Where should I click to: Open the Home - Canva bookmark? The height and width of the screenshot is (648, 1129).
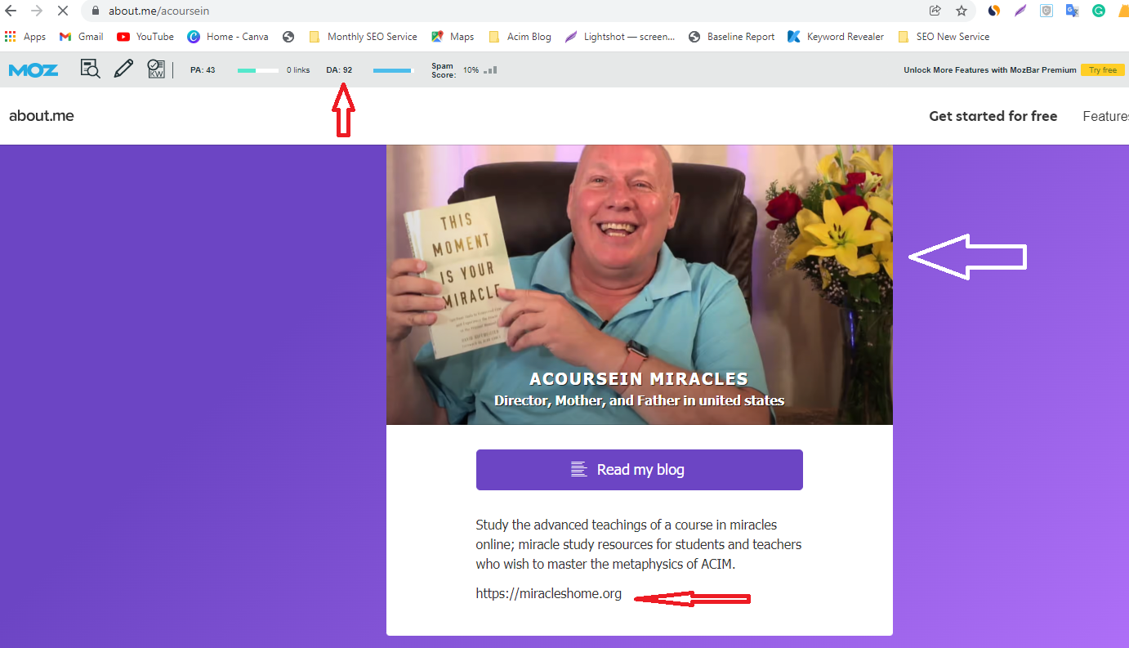(228, 37)
